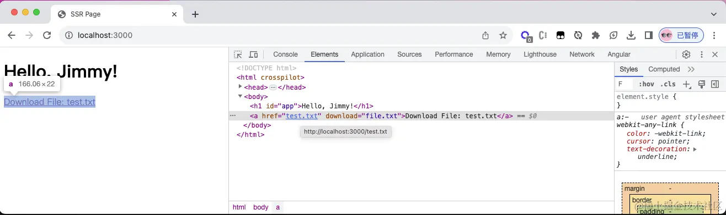726x215 pixels.
Task: Switch to the Computed sidebar tab
Action: point(664,69)
